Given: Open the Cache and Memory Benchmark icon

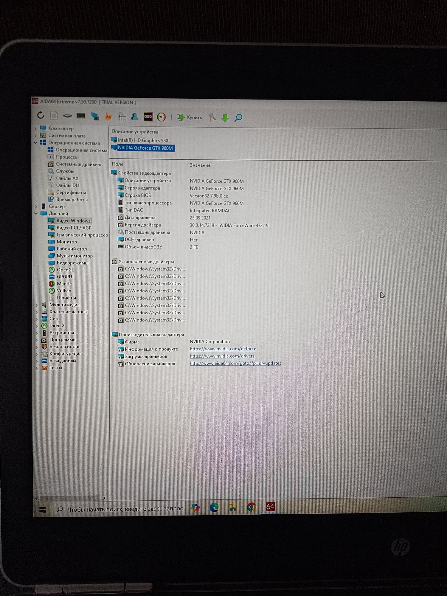Looking at the screenshot, I should [81, 116].
